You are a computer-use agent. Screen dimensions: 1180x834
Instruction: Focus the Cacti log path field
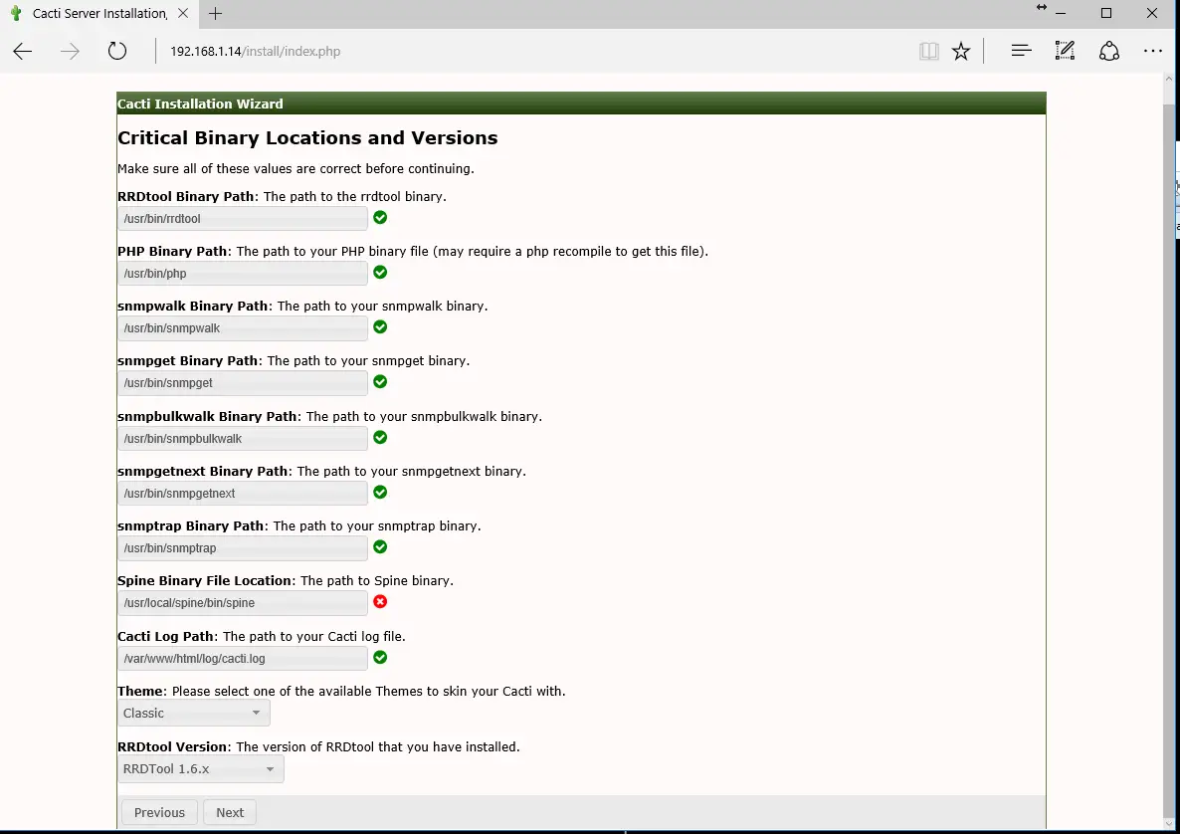pos(243,658)
